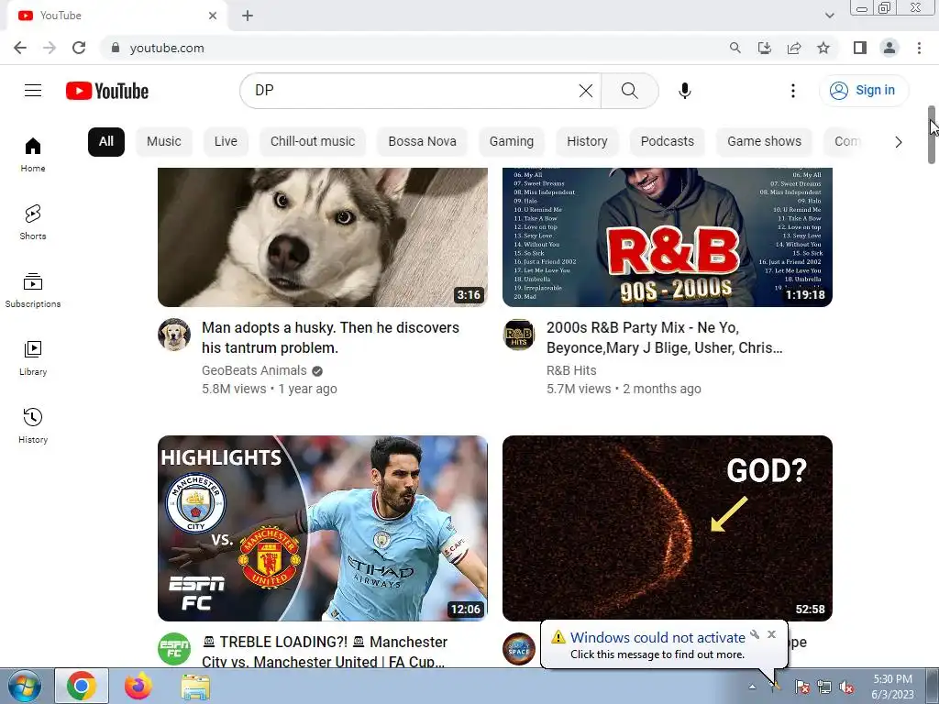This screenshot has height=704, width=939.
Task: Open a new browser tab
Action: coord(248,16)
